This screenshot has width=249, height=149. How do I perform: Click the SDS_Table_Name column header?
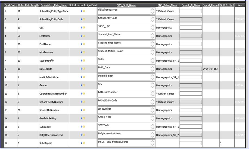[167, 5]
